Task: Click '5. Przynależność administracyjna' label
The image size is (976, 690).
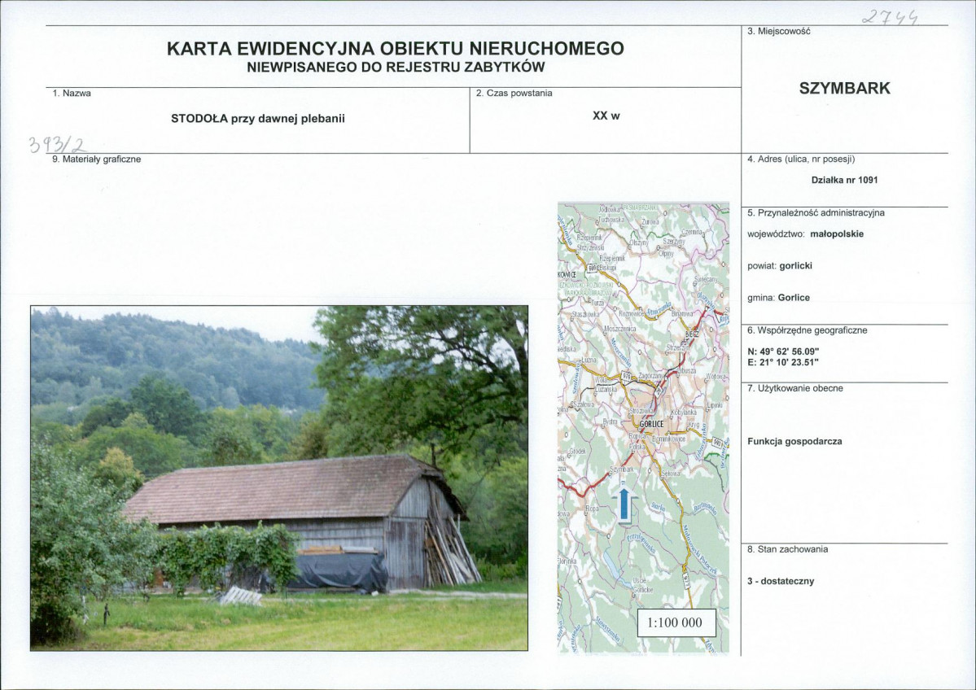Action: [816, 213]
